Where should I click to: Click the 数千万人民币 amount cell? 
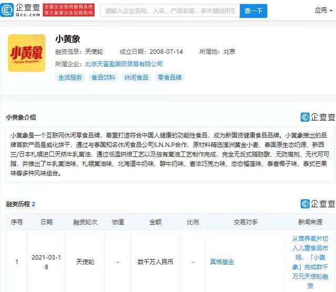pyautogui.click(x=155, y=262)
